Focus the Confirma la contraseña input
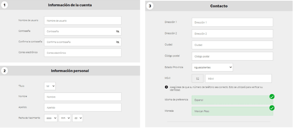The height and width of the screenshot is (128, 293). click(x=83, y=42)
